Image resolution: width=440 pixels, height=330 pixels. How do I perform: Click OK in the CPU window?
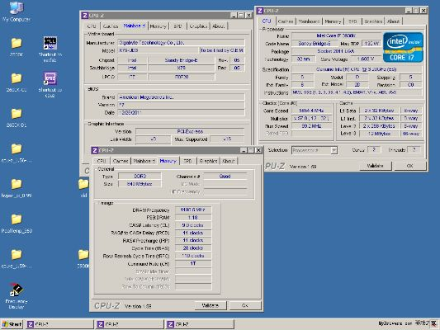tap(410, 166)
